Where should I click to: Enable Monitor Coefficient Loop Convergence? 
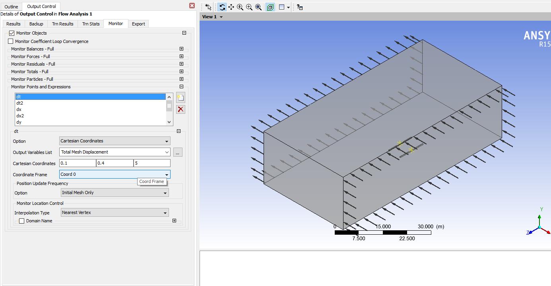(x=11, y=41)
